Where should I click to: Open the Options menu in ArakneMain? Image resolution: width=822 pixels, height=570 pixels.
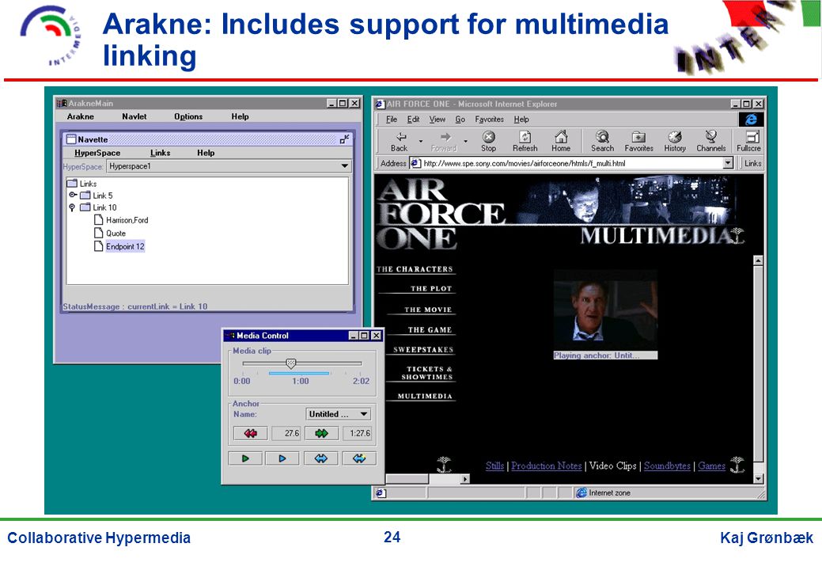click(188, 116)
